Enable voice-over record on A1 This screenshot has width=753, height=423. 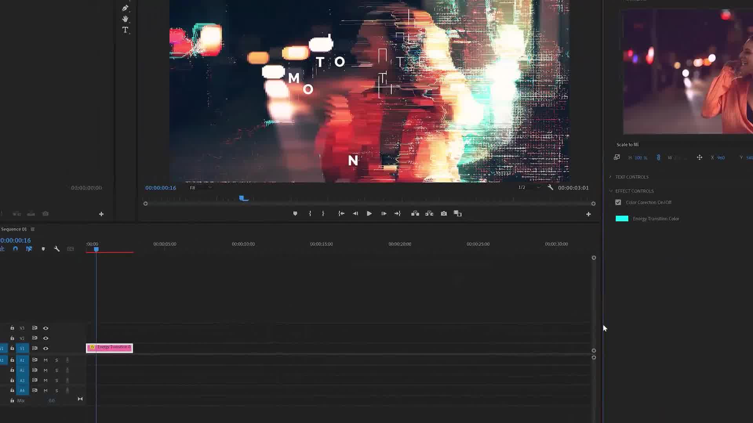point(67,360)
